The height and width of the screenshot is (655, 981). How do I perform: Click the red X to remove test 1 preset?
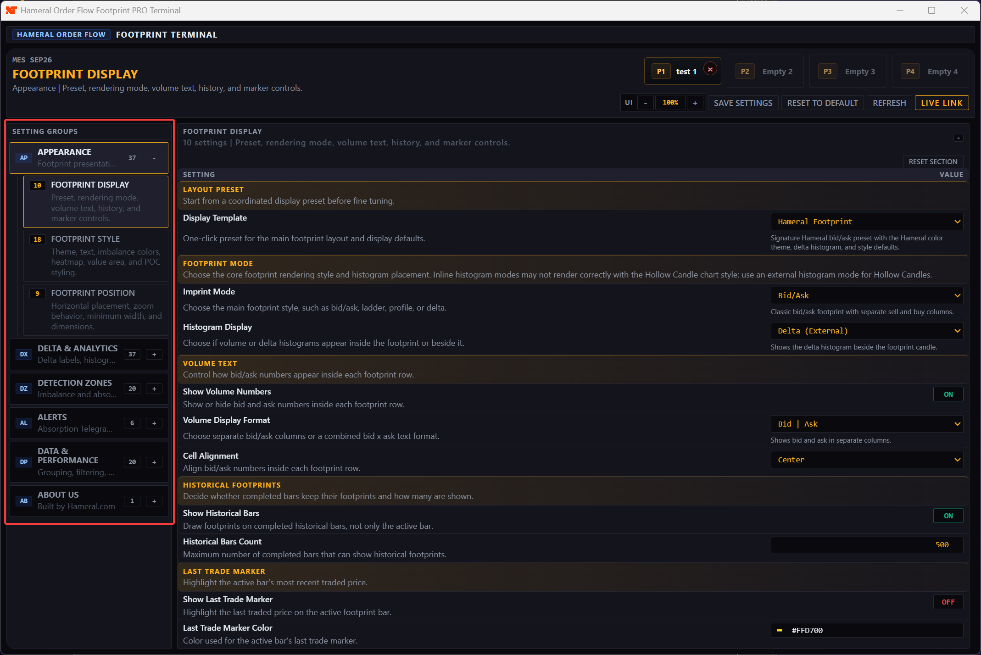click(710, 69)
